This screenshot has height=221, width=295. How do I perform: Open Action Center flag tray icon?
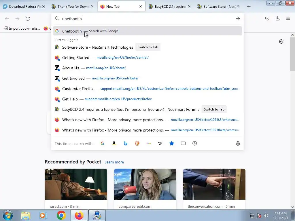pyautogui.click(x=259, y=216)
